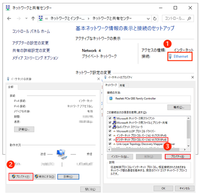
Task: Toggle Microsoft ネットワーク用クライアント checkbox
Action: [110, 118]
